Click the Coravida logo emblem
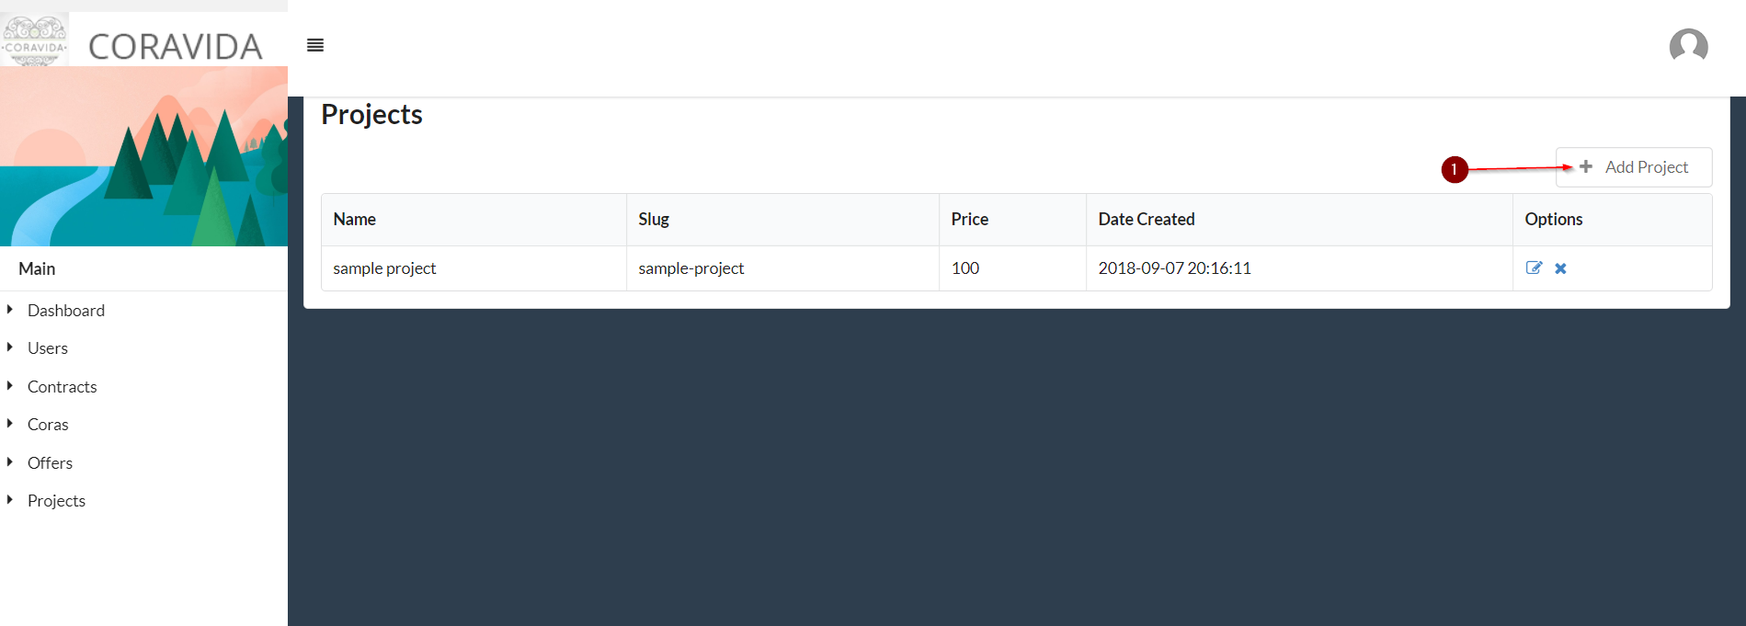The image size is (1746, 626). pyautogui.click(x=35, y=40)
